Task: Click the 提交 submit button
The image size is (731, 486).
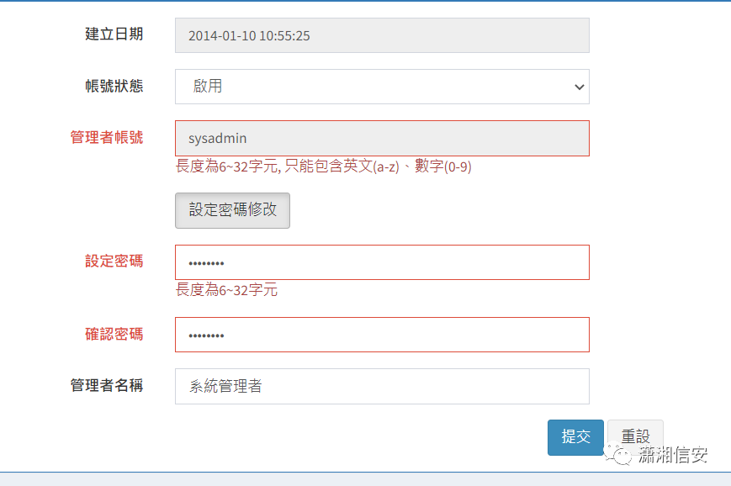Action: [x=575, y=437]
